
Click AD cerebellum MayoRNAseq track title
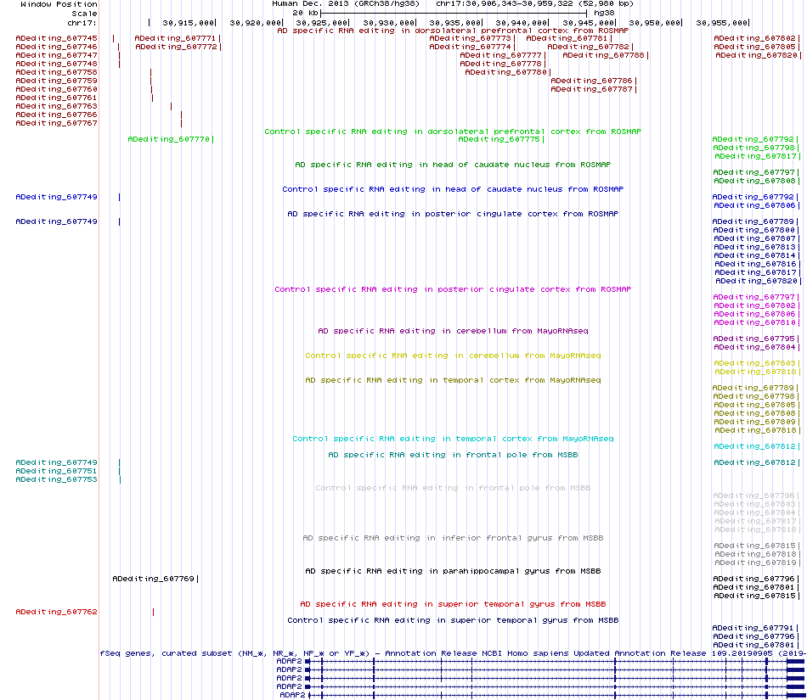(453, 331)
